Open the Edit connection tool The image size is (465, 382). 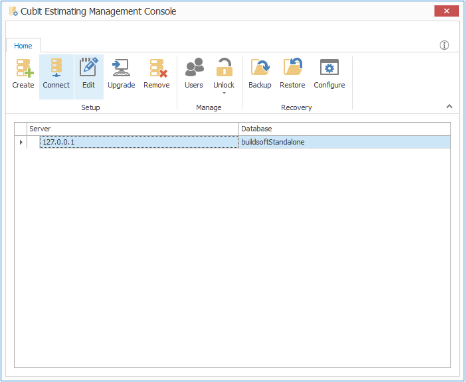tap(88, 68)
